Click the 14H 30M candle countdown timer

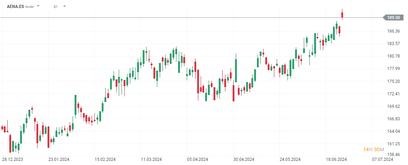[373, 149]
